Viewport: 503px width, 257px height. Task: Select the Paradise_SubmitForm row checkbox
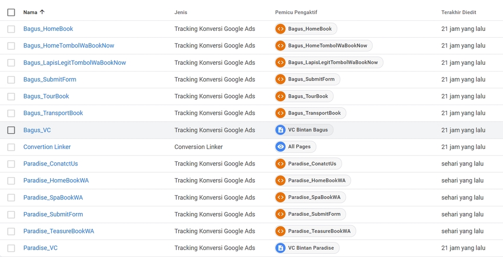pos(11,215)
